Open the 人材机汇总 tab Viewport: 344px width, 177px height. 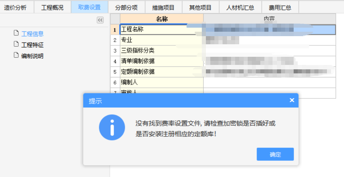pyautogui.click(x=240, y=7)
